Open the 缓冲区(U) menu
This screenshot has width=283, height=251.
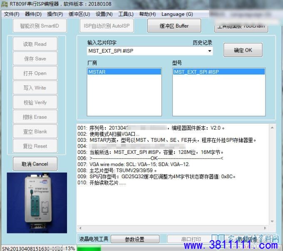pyautogui.click(x=79, y=14)
